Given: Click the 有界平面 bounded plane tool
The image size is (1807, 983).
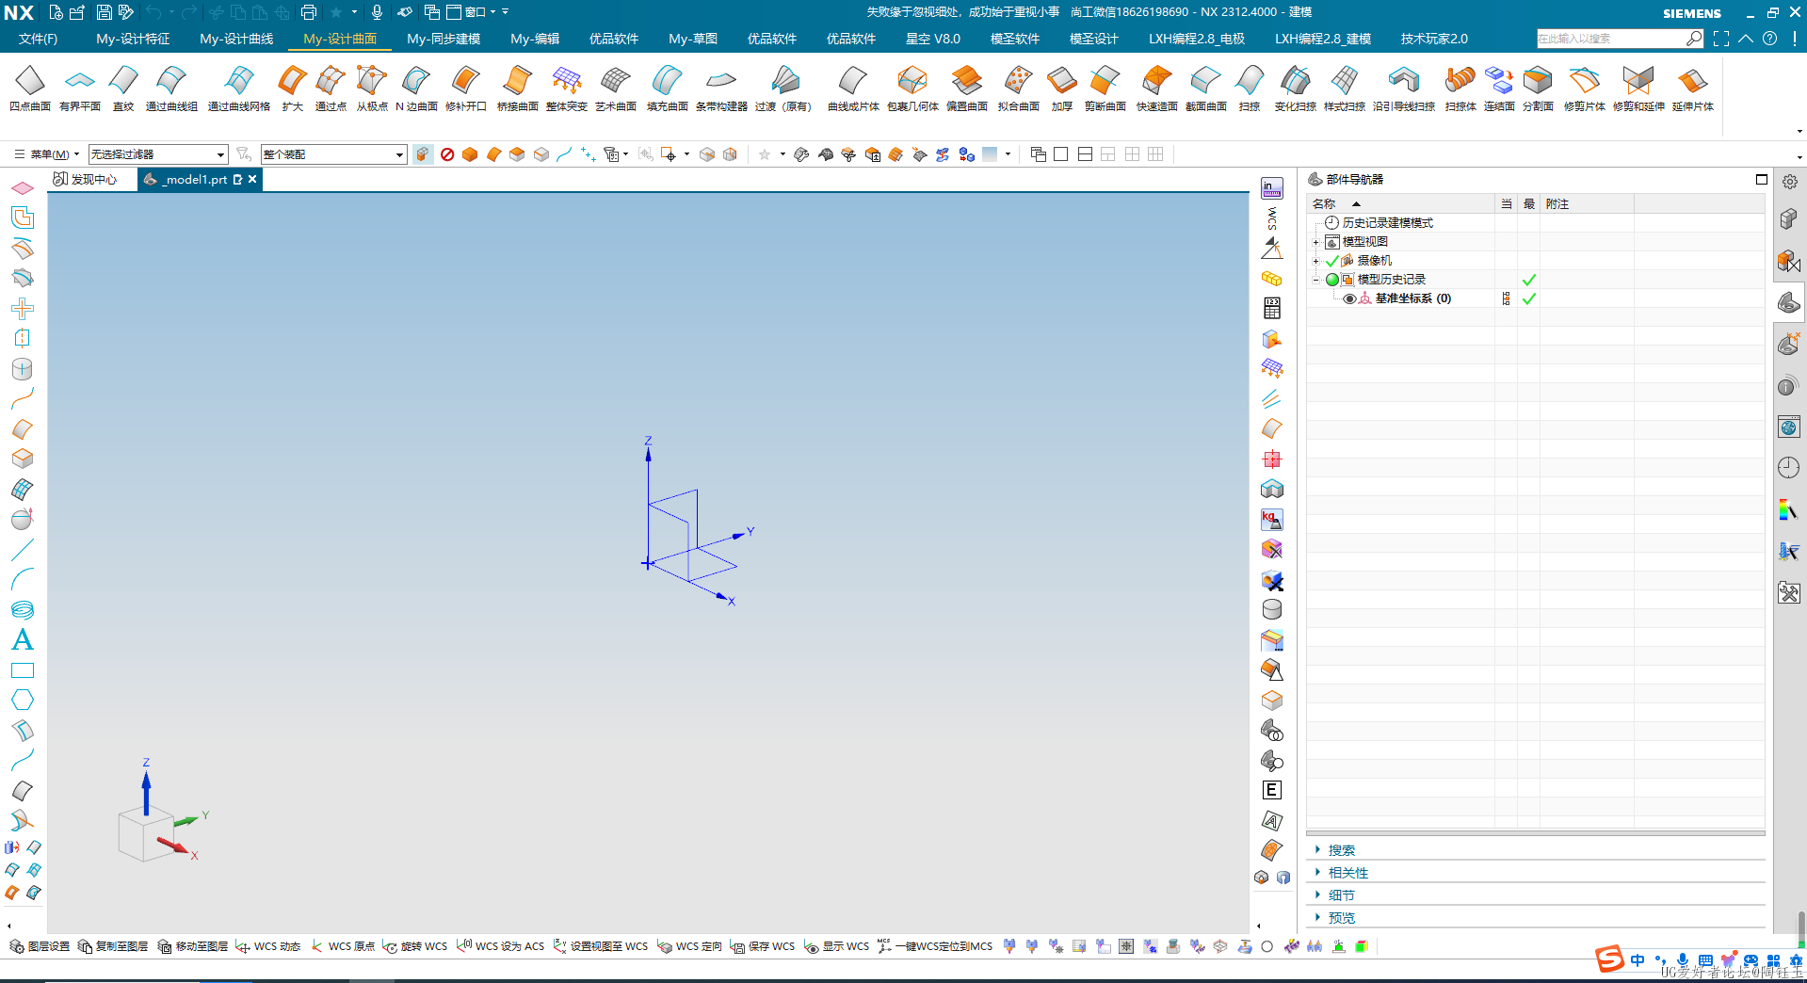Looking at the screenshot, I should (x=80, y=89).
